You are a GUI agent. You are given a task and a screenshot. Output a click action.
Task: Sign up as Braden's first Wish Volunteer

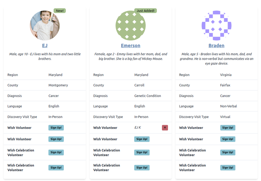pos(228,128)
